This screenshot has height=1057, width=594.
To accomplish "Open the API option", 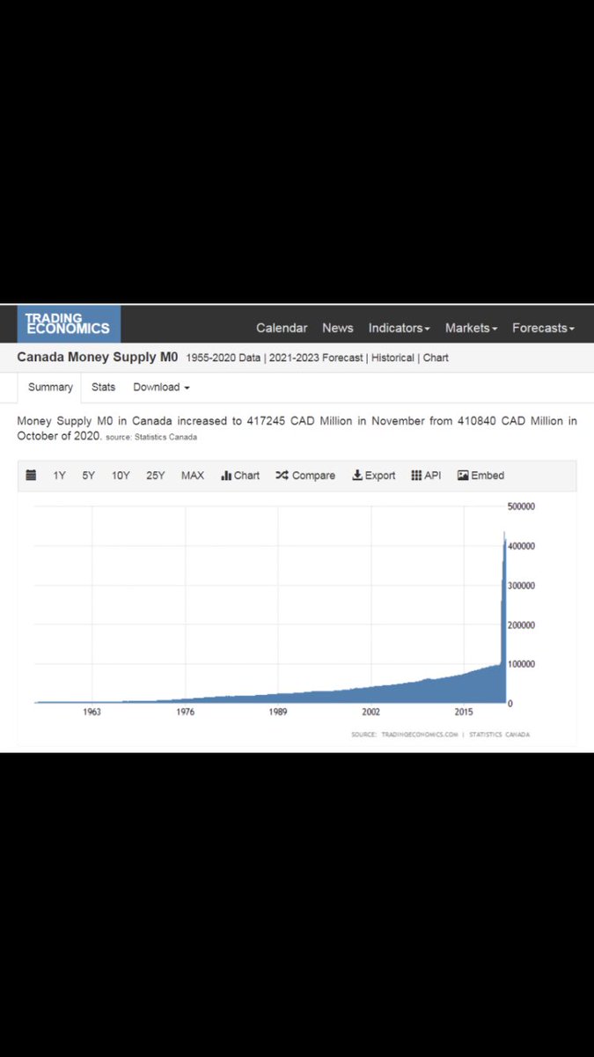I will 426,476.
